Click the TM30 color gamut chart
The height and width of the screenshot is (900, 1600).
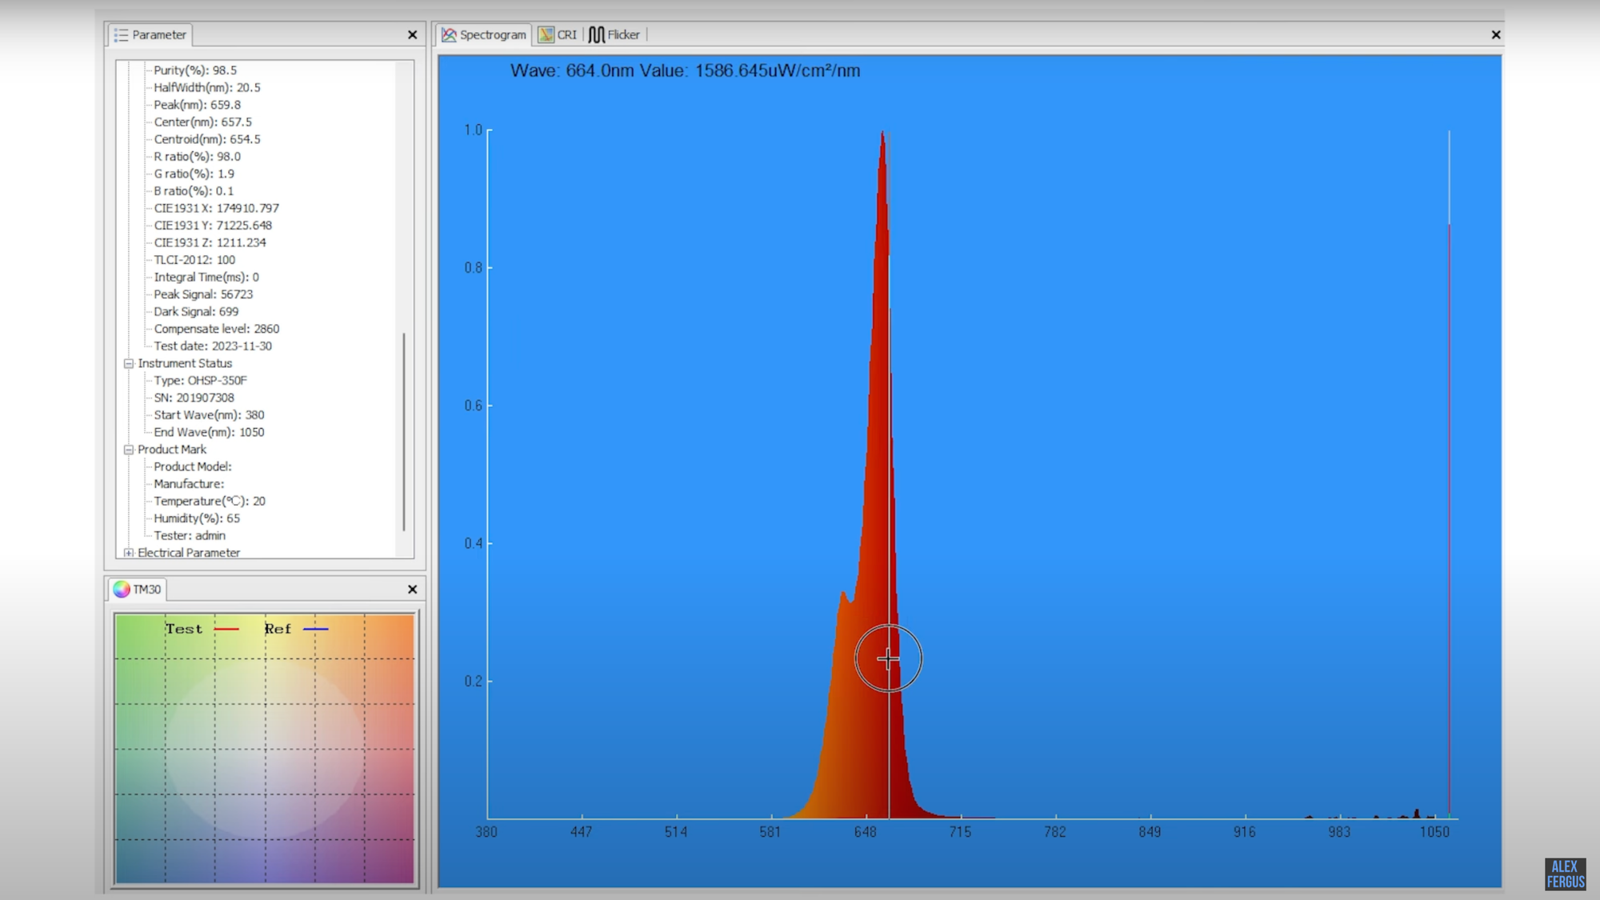(x=265, y=749)
